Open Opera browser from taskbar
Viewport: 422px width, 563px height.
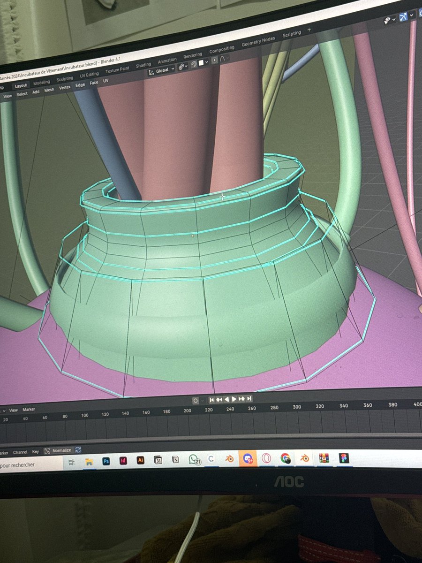(x=266, y=458)
